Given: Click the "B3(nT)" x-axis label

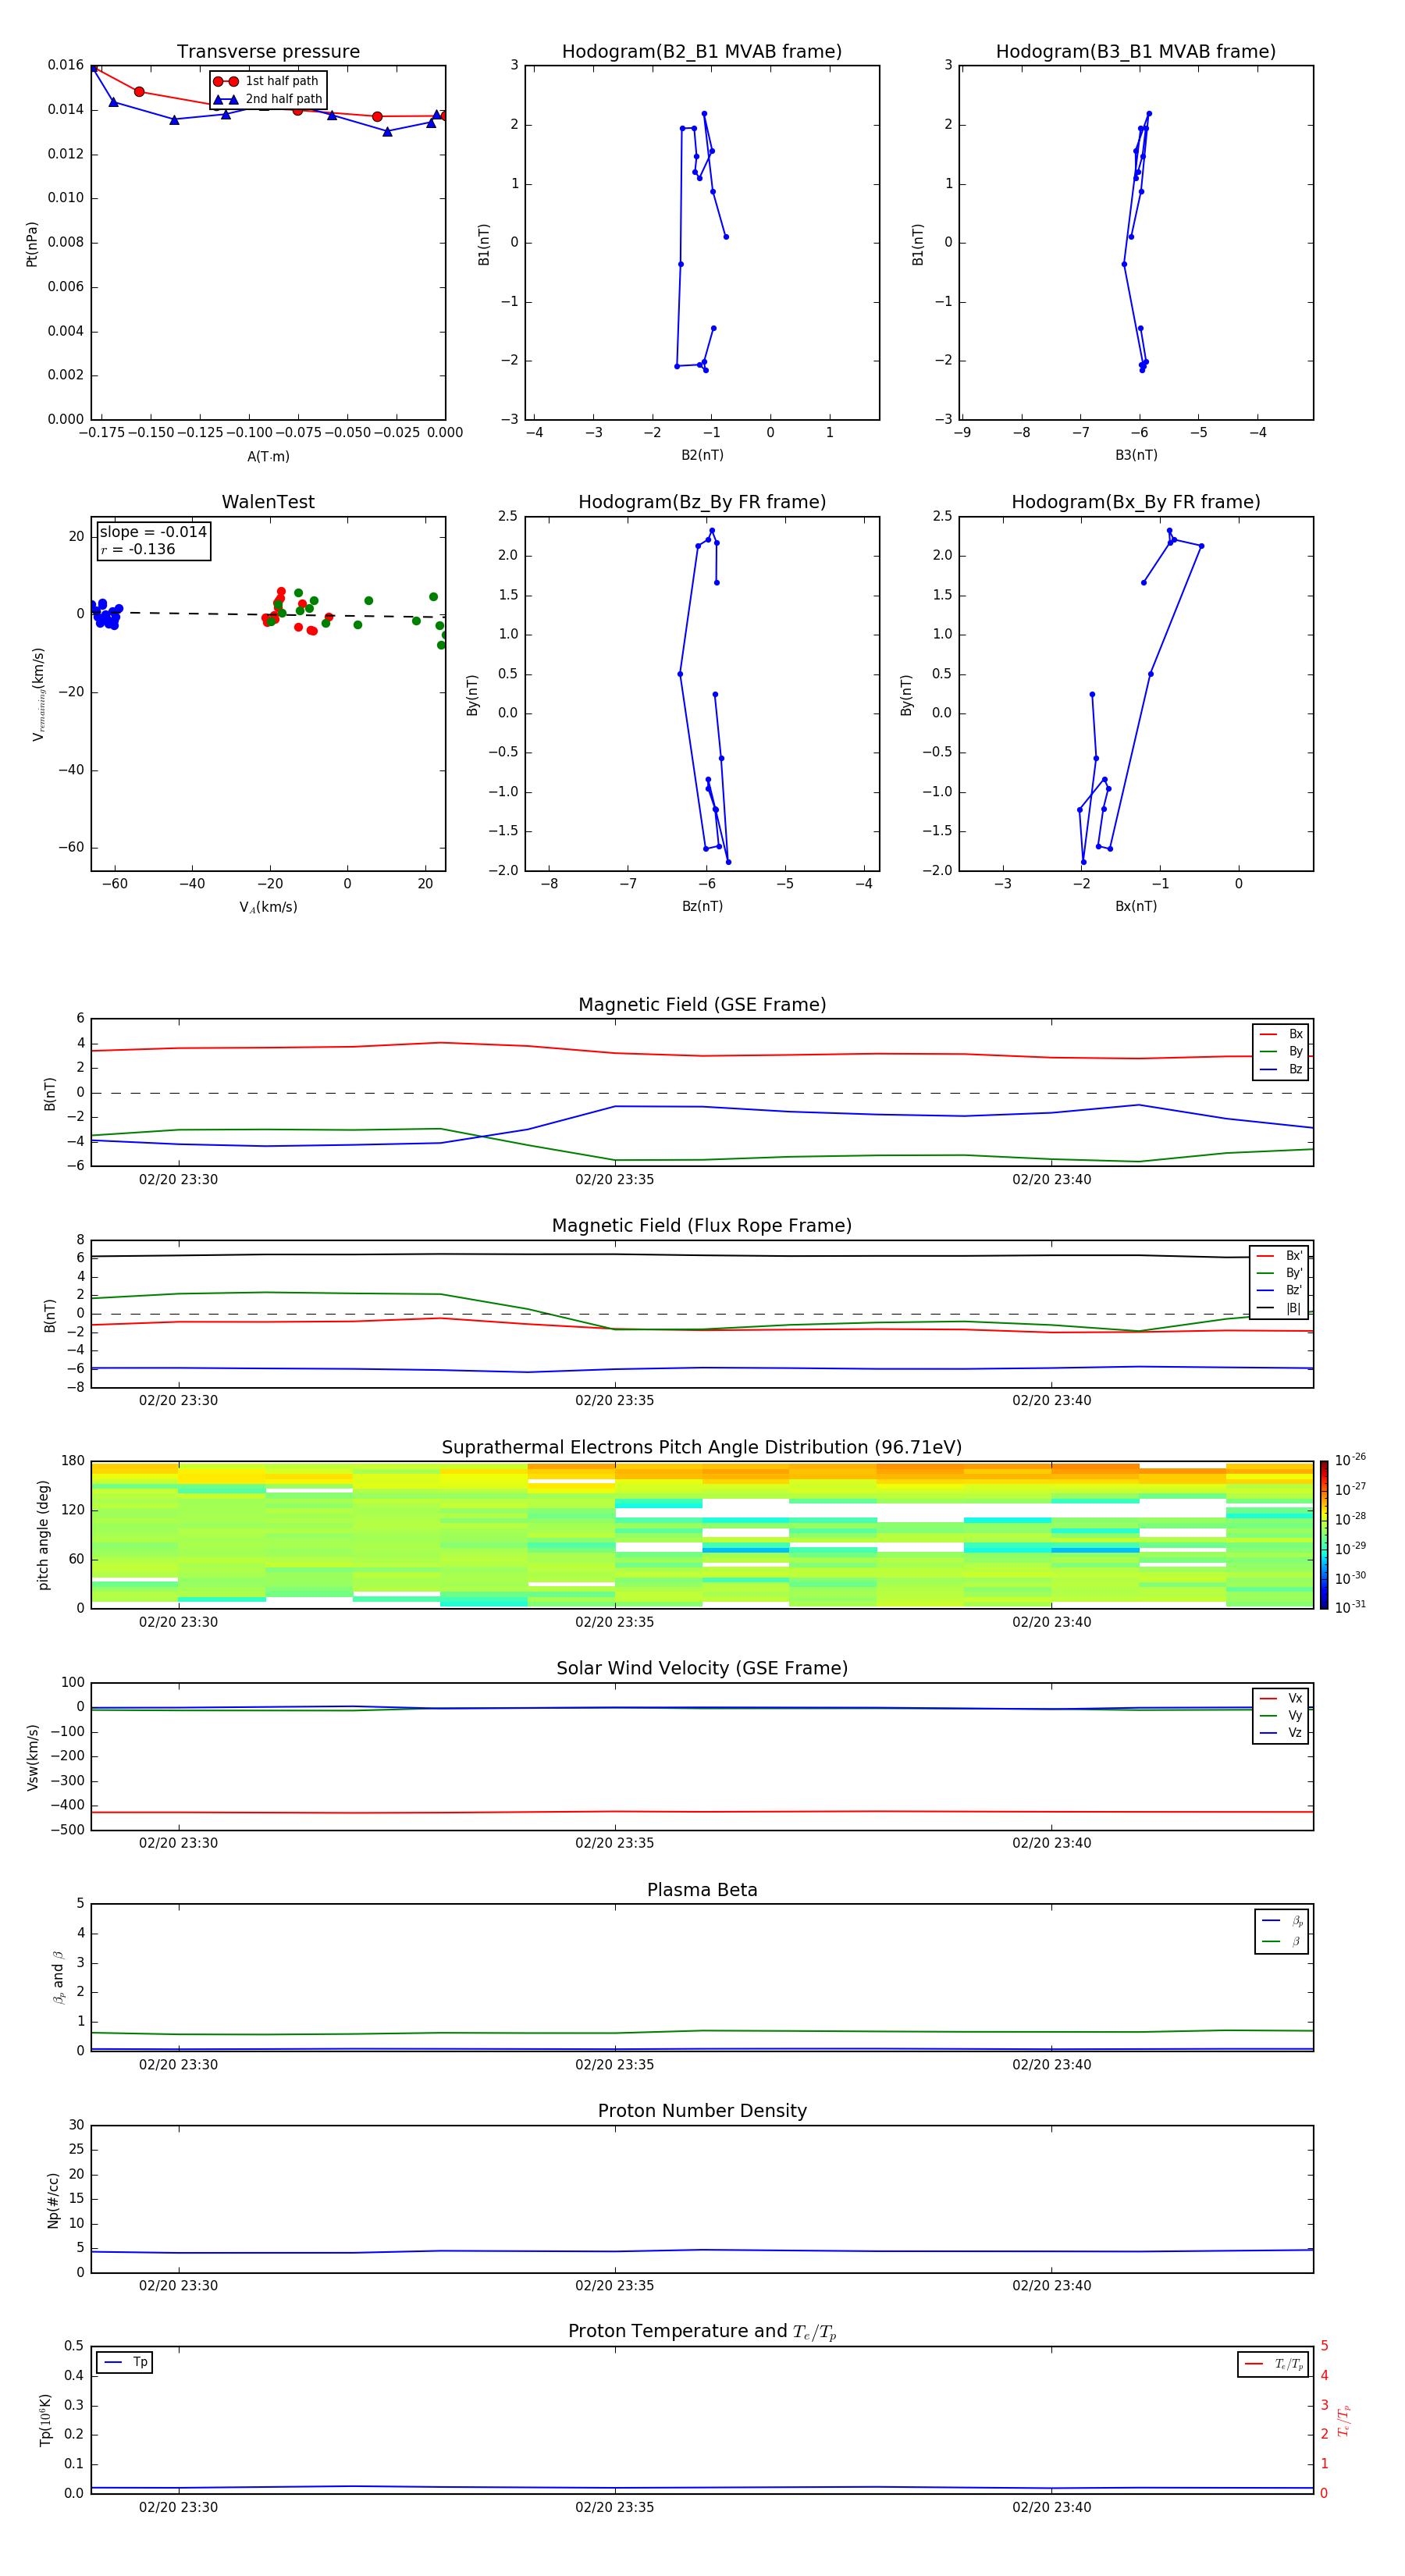Looking at the screenshot, I should point(1136,455).
